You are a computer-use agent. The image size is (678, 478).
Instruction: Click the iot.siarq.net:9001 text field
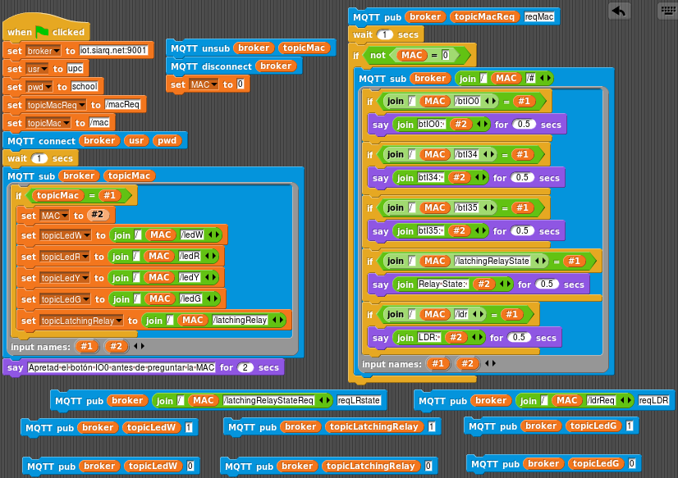pos(114,51)
